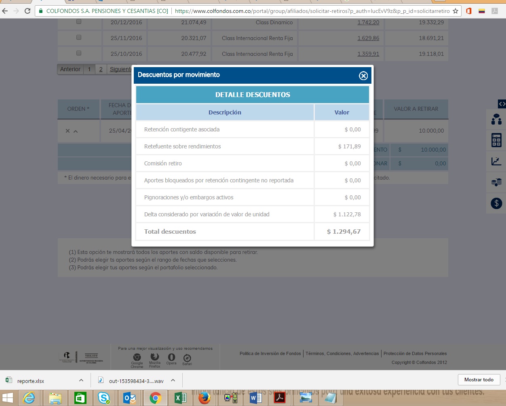Move the order up with caret arrow
506x406 pixels.
click(76, 131)
